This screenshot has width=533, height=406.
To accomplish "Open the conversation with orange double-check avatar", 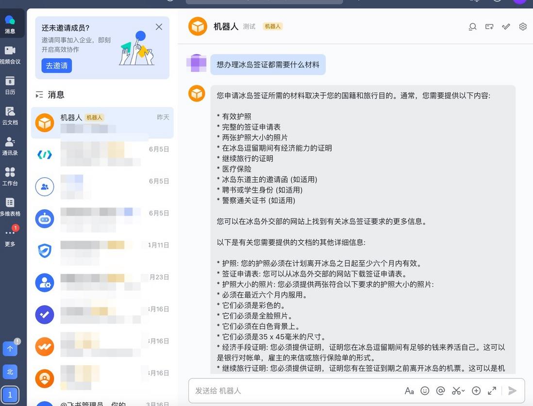I will (x=102, y=346).
